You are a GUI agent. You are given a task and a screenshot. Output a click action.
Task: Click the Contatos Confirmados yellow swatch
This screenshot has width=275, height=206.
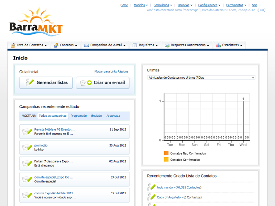point(166,159)
